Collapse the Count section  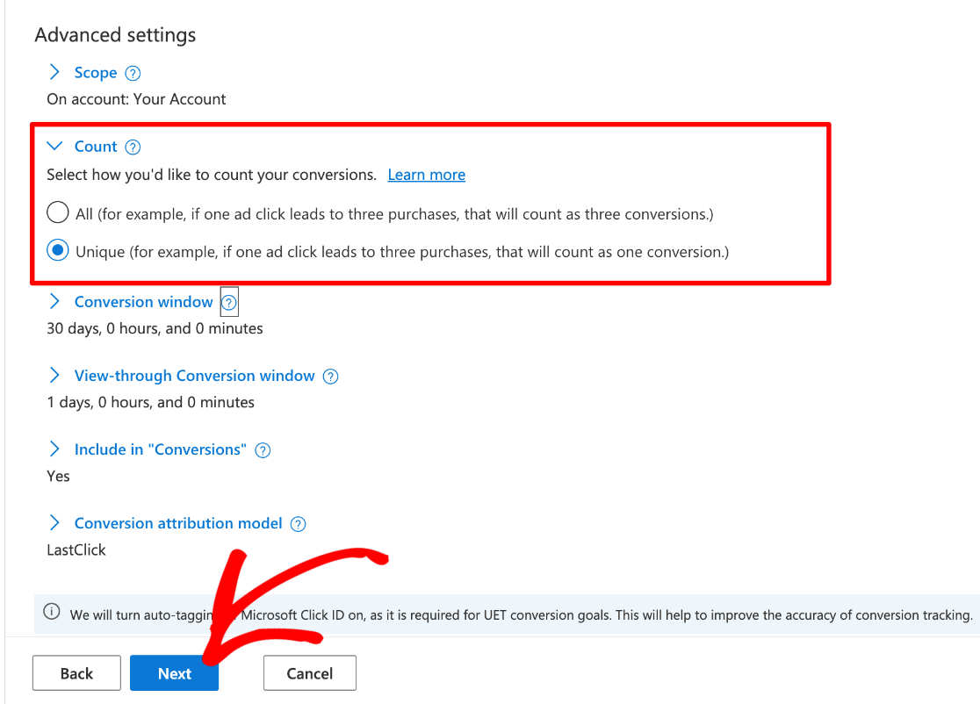click(x=54, y=147)
